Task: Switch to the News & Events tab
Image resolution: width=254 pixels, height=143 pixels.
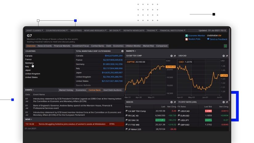Action: [x=45, y=46]
